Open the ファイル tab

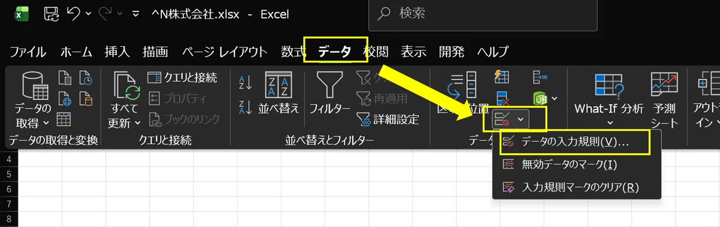[x=28, y=52]
